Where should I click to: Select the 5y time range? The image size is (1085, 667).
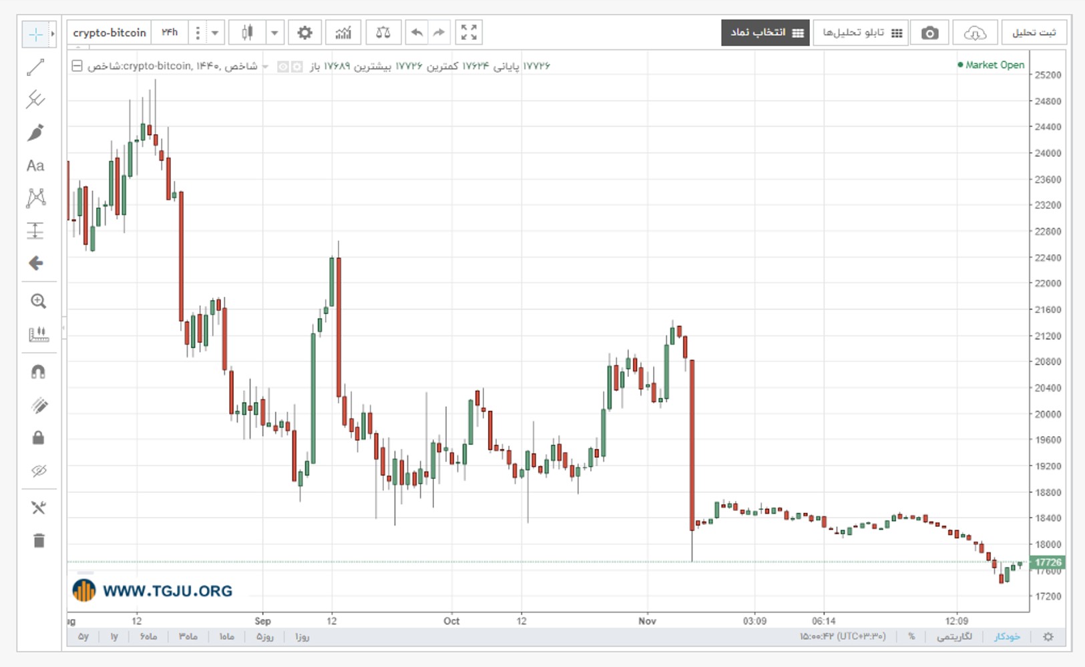pyautogui.click(x=83, y=637)
